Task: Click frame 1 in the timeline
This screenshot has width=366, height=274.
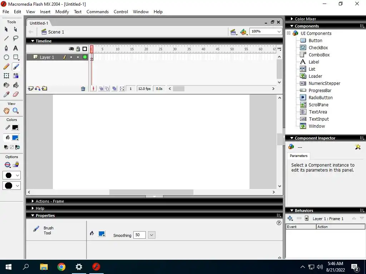Action: (x=92, y=57)
